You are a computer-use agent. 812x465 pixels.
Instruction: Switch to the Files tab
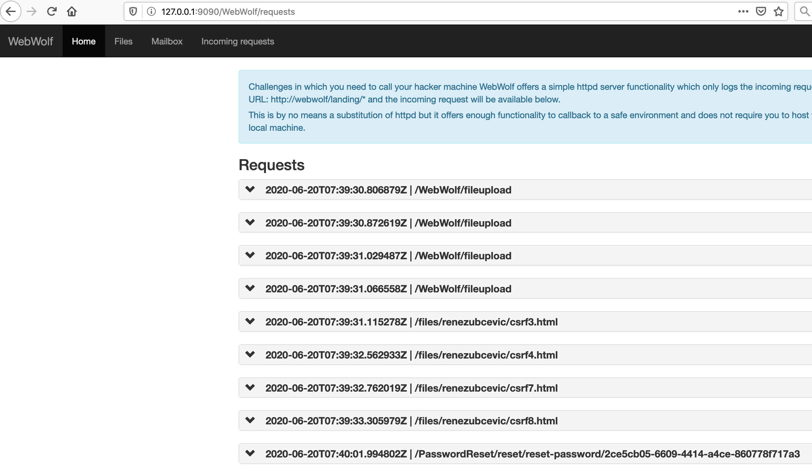pos(123,41)
